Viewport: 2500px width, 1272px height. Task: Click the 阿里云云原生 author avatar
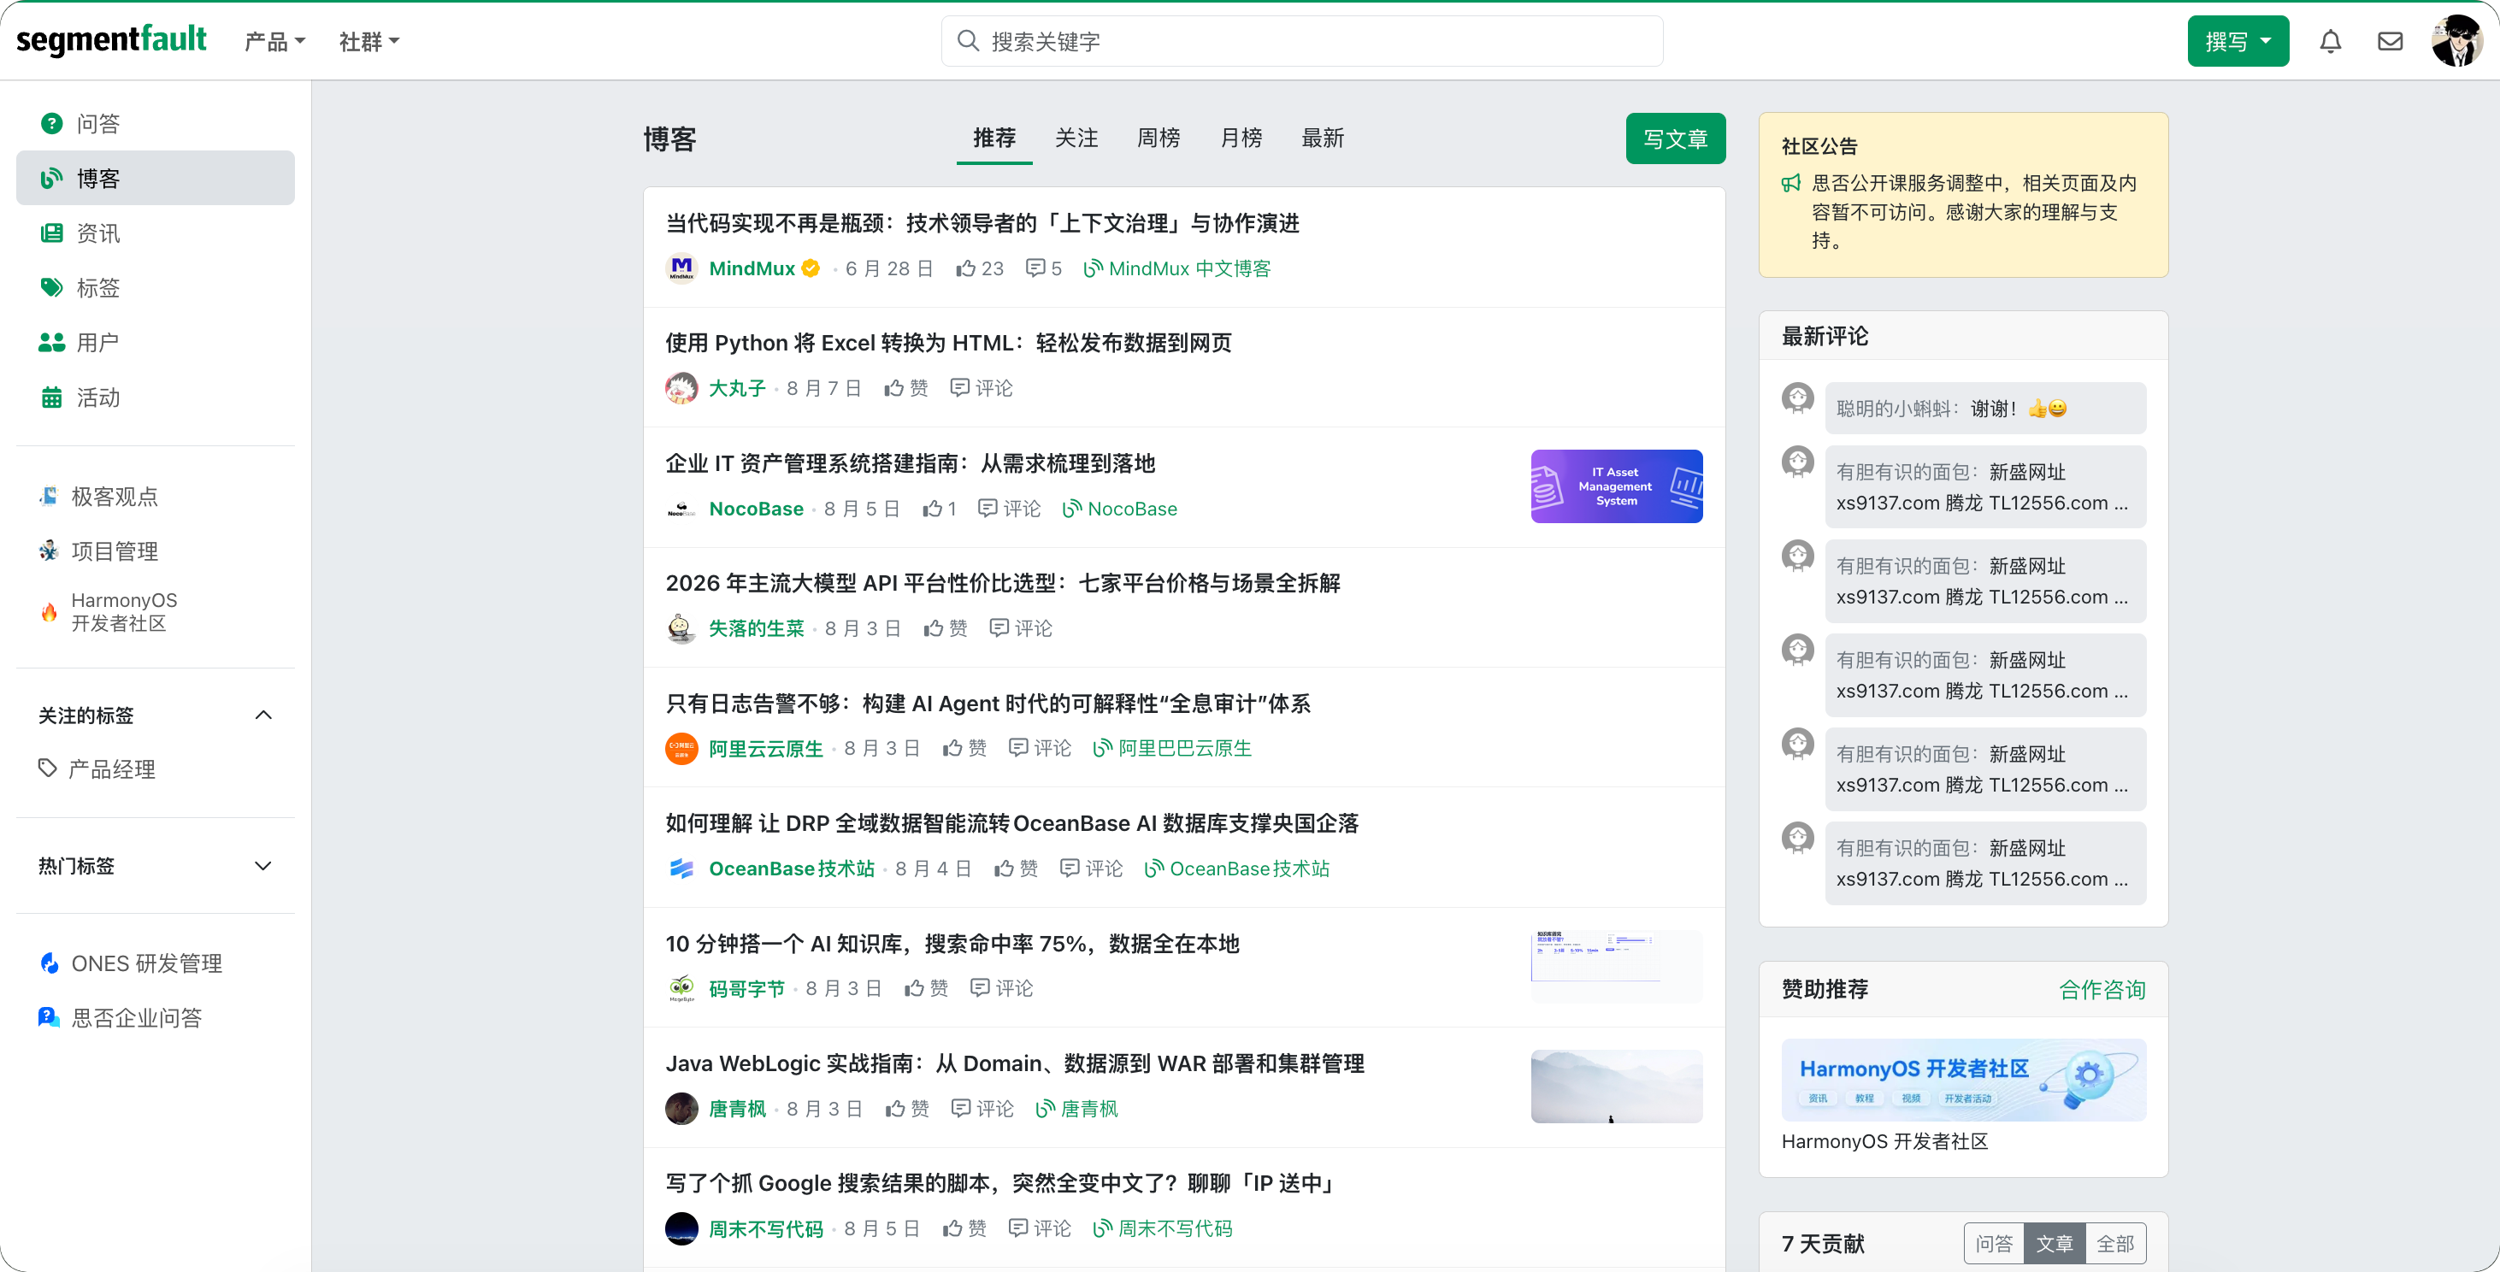tap(681, 748)
